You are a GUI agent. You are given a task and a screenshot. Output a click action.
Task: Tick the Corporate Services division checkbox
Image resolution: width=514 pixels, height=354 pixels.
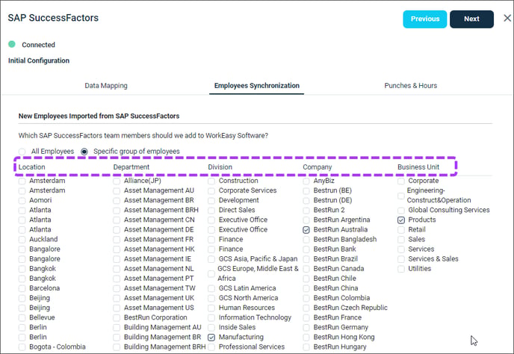pyautogui.click(x=211, y=190)
